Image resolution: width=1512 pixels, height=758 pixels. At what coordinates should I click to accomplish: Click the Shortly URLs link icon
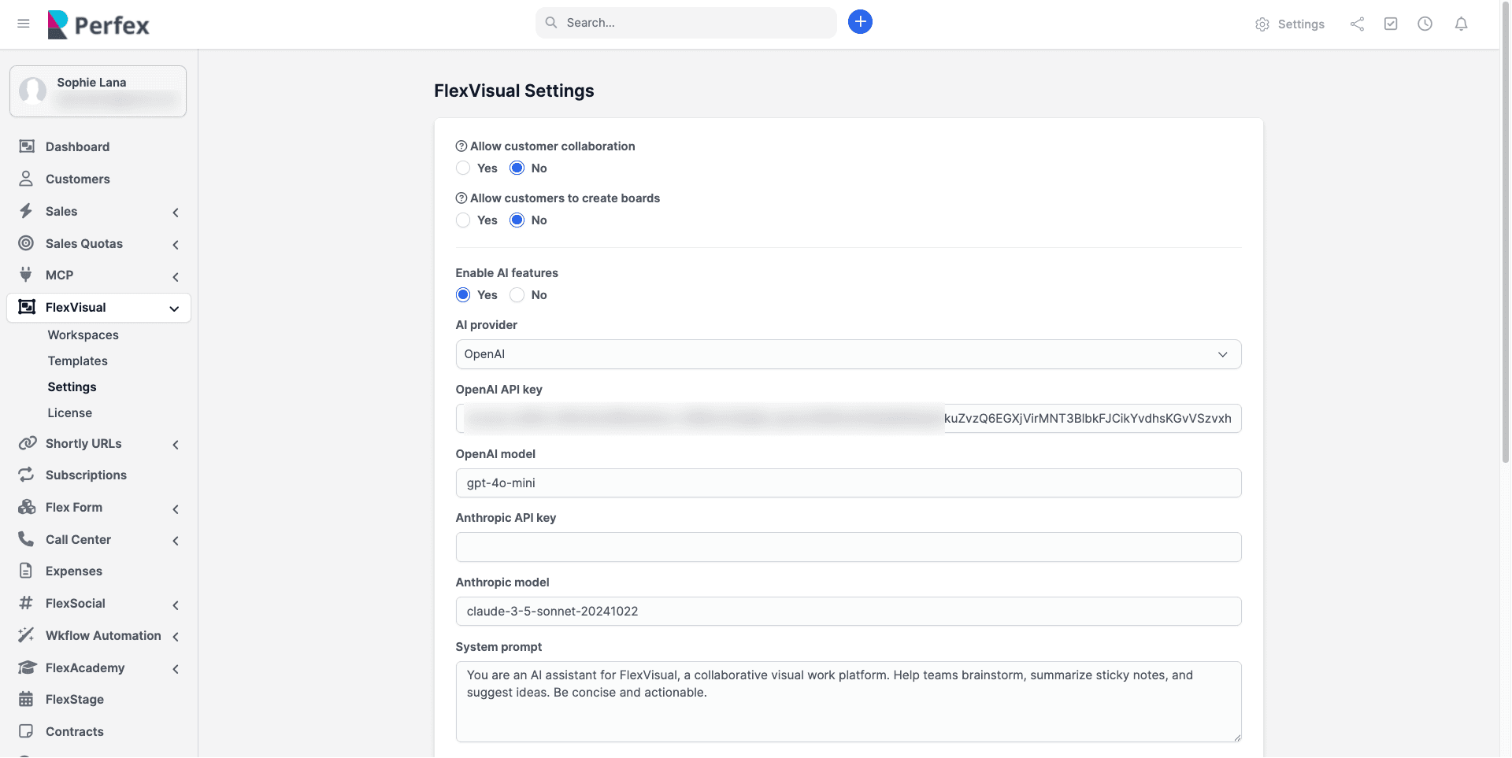27,443
